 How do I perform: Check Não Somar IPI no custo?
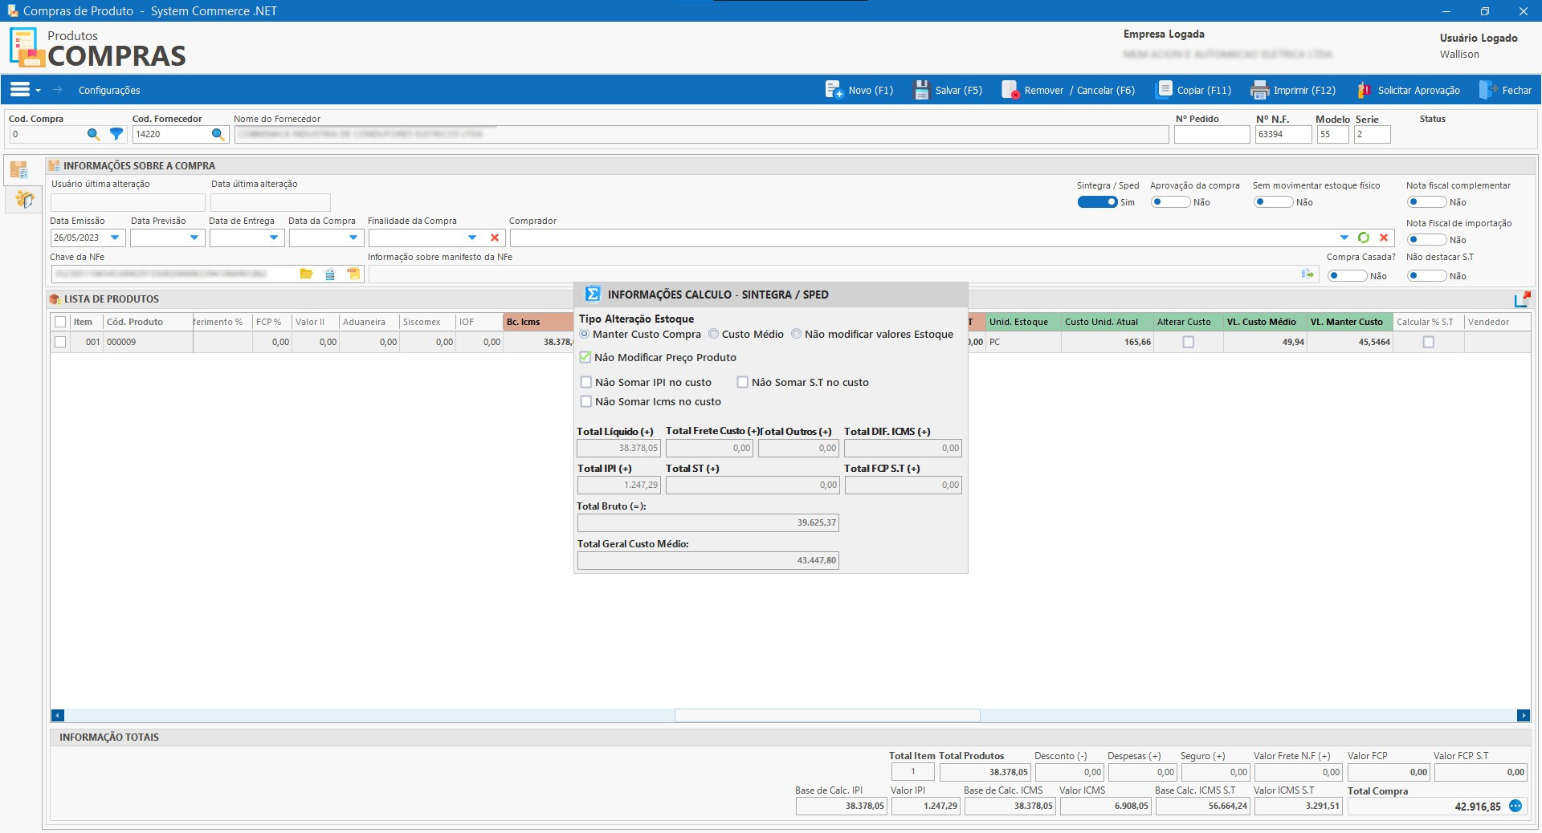[586, 383]
